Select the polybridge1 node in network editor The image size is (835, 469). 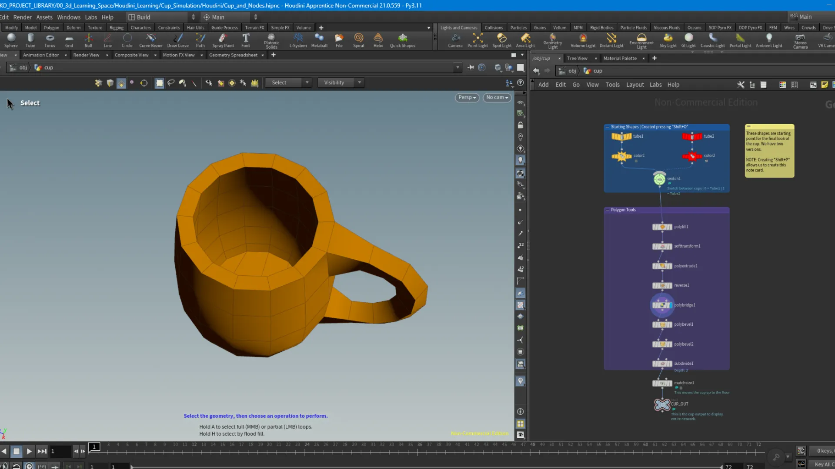pyautogui.click(x=662, y=304)
